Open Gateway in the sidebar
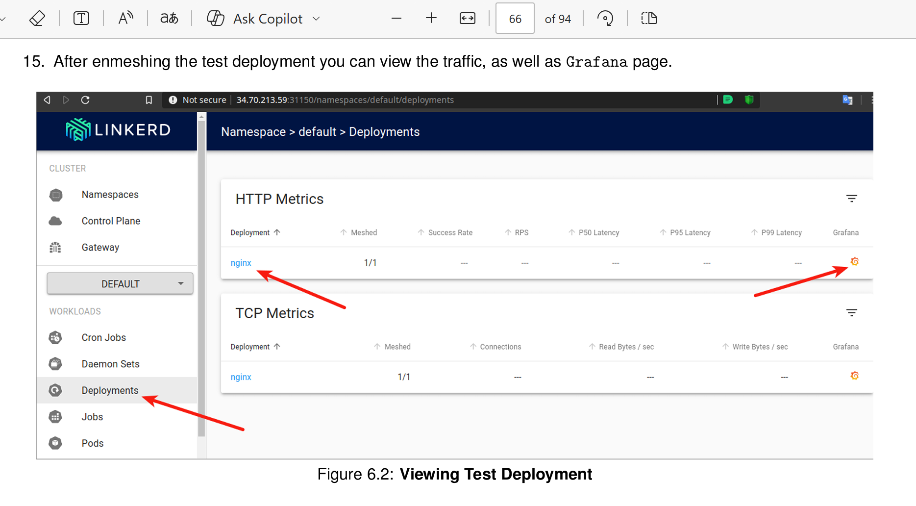 100,248
